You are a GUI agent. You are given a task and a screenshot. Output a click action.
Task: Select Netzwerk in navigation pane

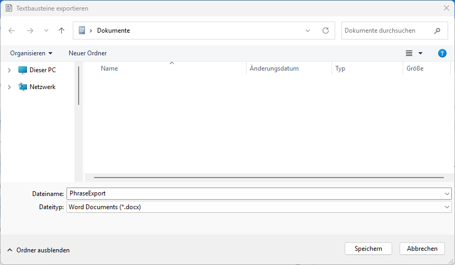point(42,87)
